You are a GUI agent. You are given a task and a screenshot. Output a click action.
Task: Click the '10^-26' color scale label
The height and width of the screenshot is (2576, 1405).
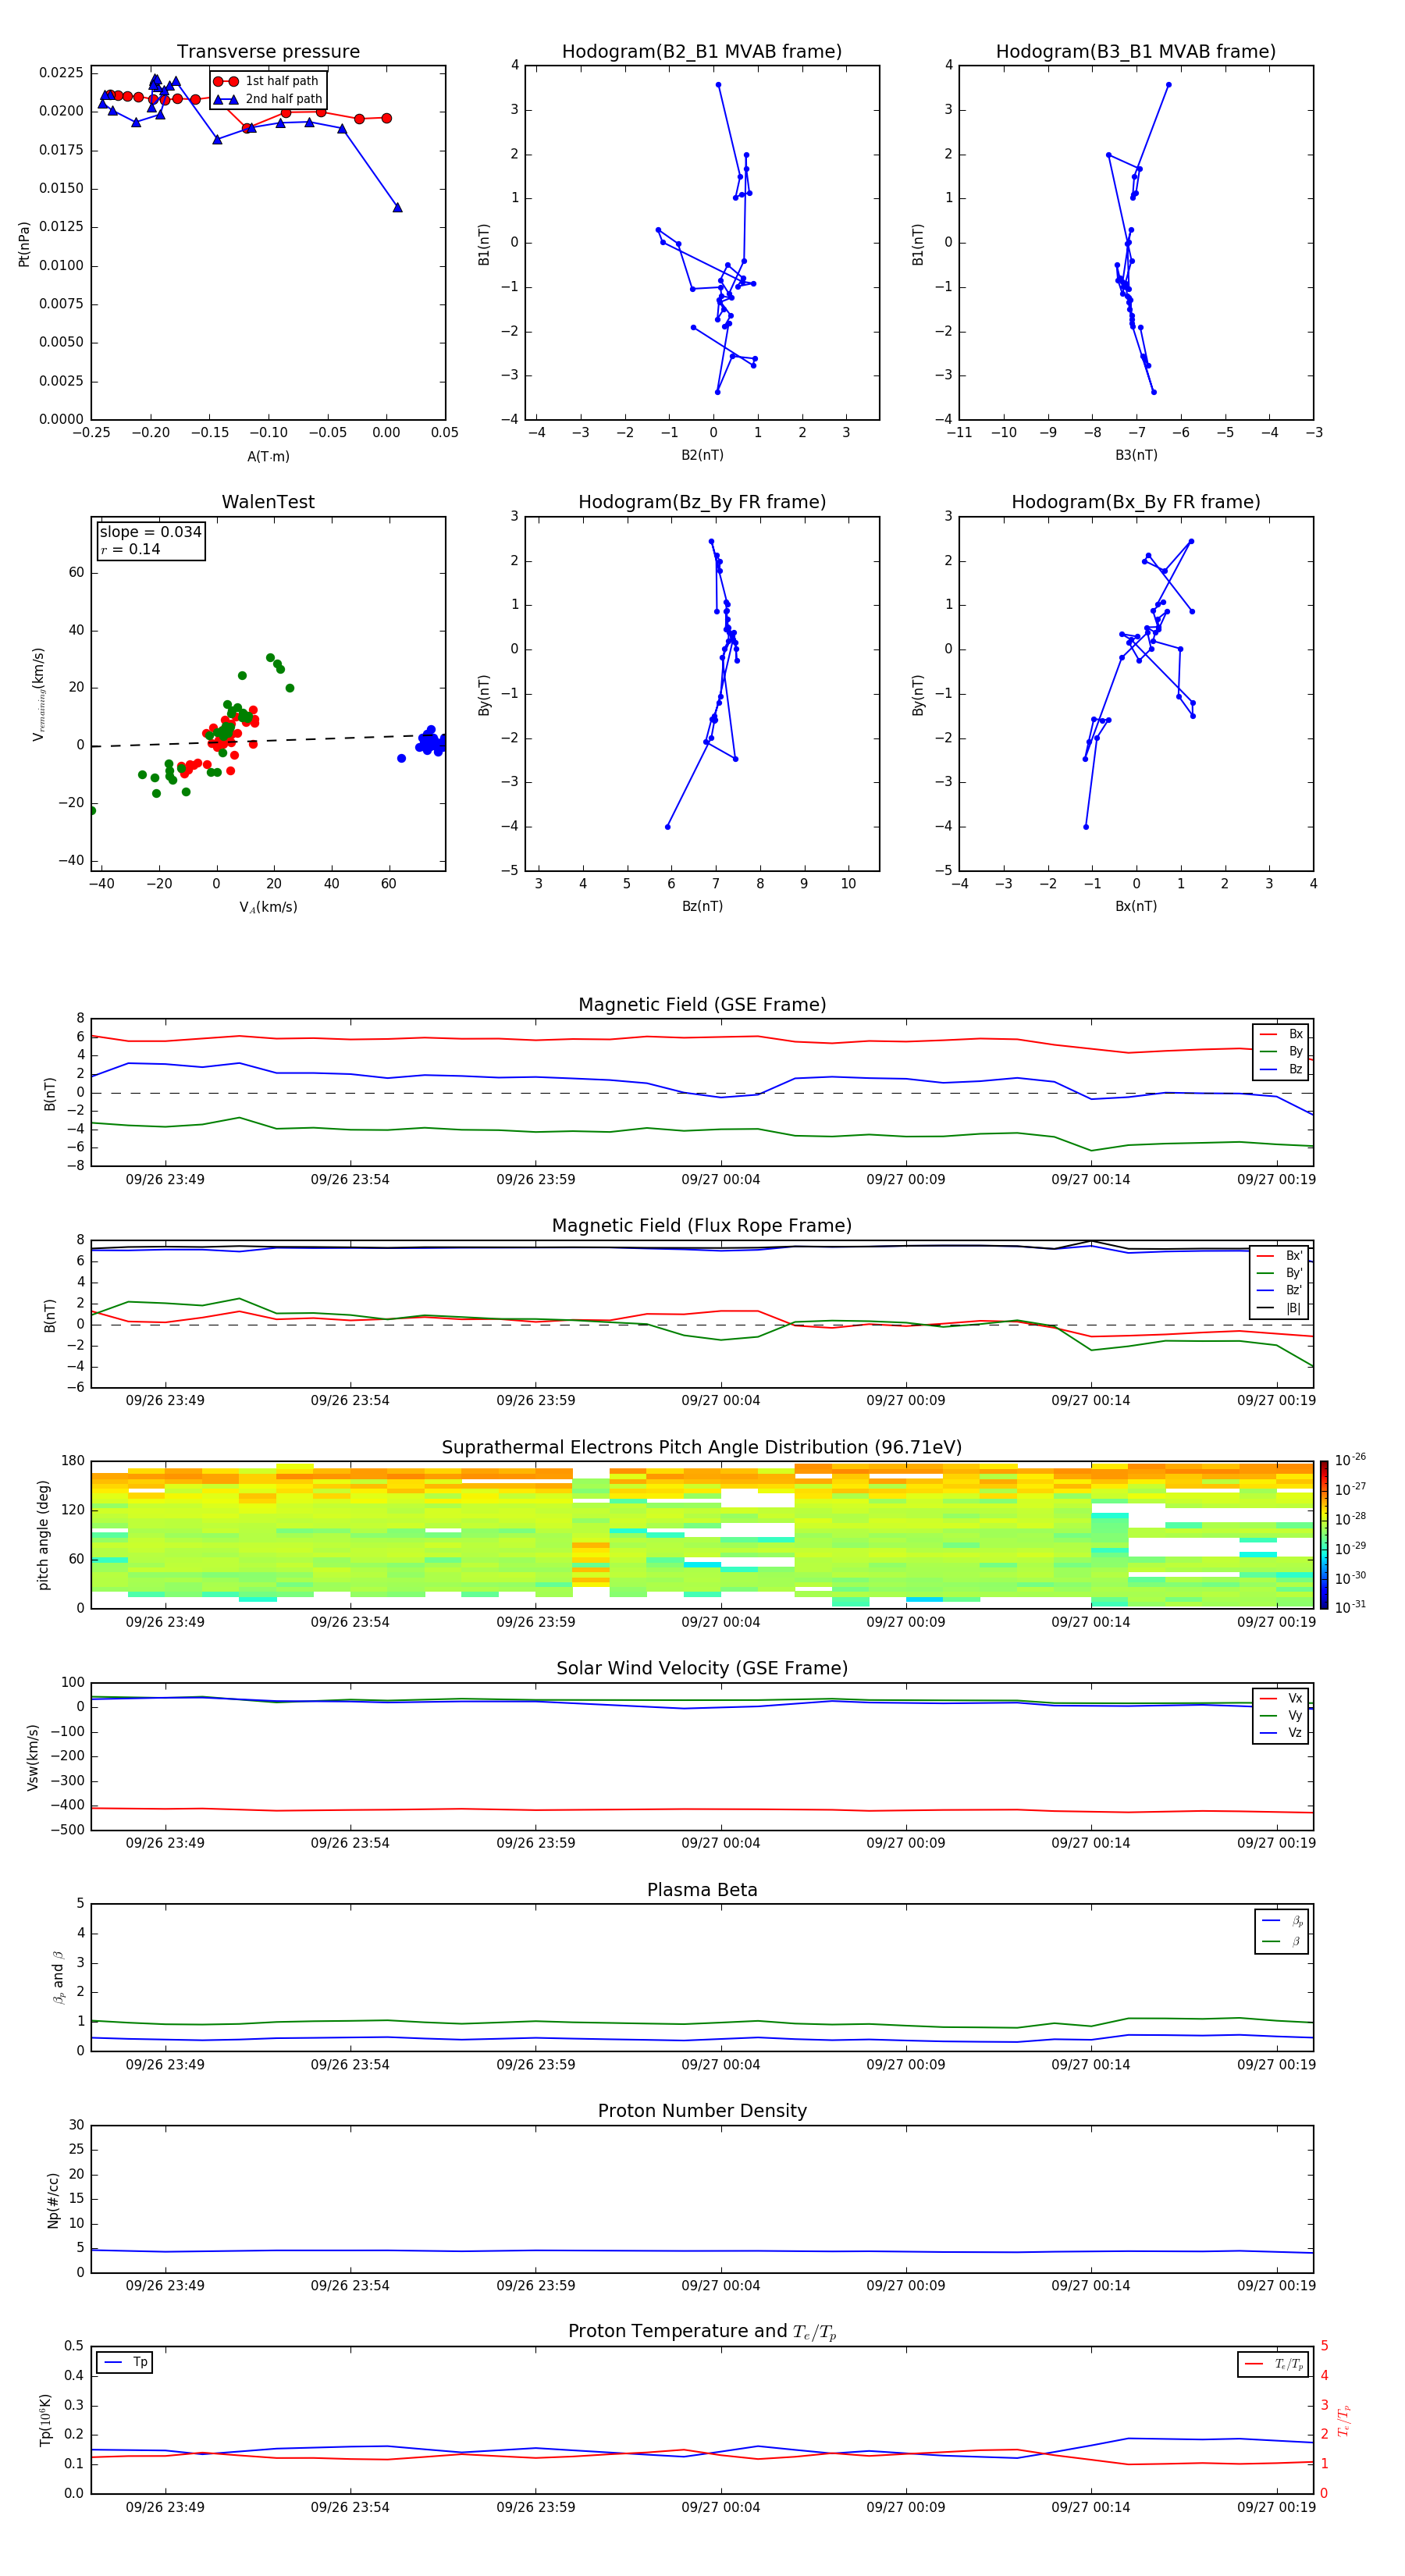[x=1350, y=1460]
